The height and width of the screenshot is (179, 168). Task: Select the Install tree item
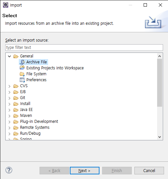click(25, 104)
